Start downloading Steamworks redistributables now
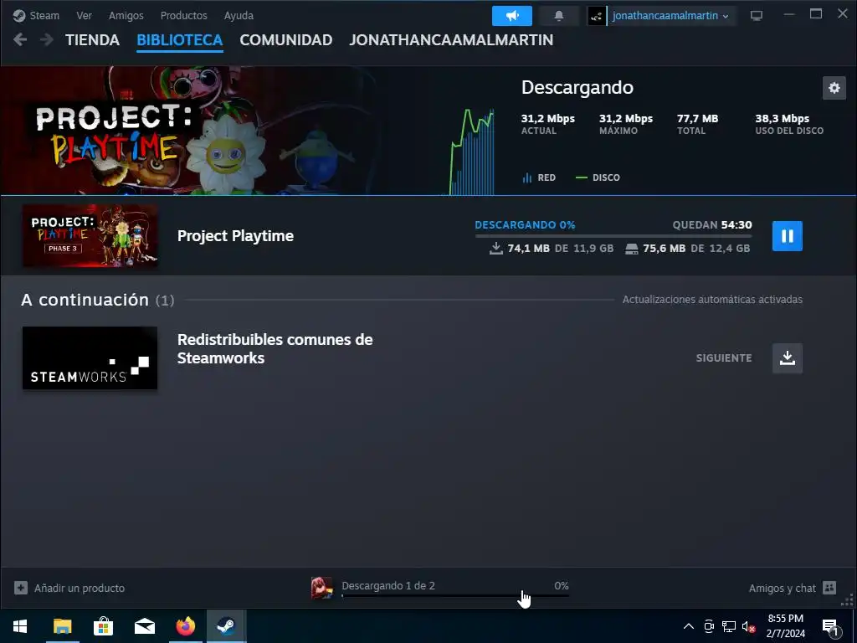This screenshot has height=643, width=857. pos(787,358)
